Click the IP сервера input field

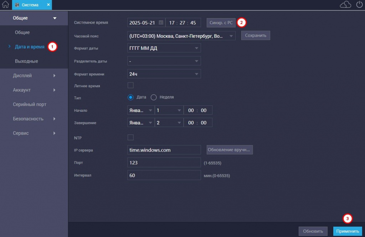point(164,150)
